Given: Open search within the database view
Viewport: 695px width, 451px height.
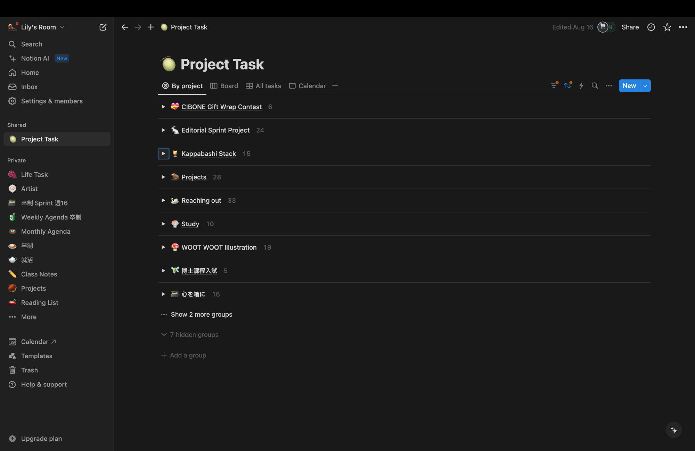Looking at the screenshot, I should point(595,85).
